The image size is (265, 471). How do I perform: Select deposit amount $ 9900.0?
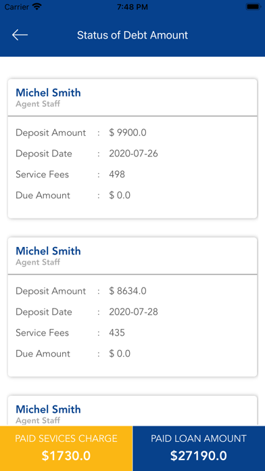(x=128, y=133)
